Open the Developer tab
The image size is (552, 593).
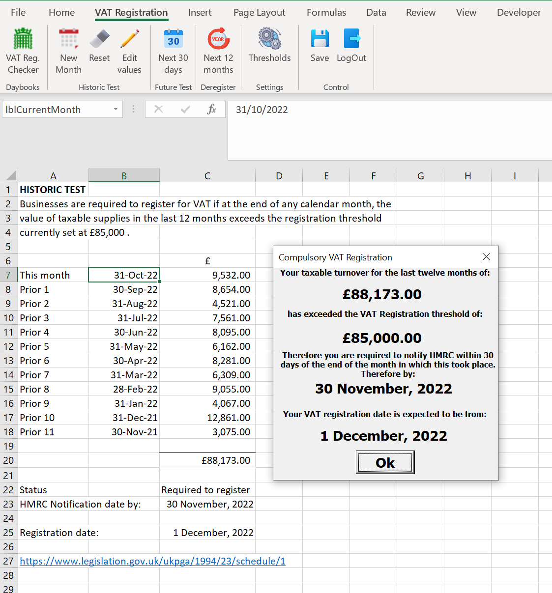[519, 12]
